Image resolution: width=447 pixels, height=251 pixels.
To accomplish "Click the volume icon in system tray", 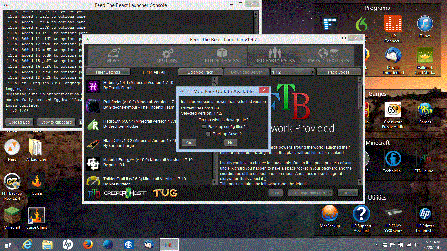I will pos(416,244).
